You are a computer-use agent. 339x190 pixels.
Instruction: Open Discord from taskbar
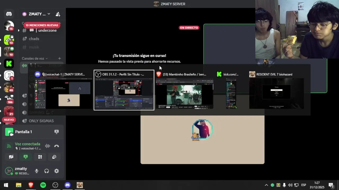[x=68, y=185]
